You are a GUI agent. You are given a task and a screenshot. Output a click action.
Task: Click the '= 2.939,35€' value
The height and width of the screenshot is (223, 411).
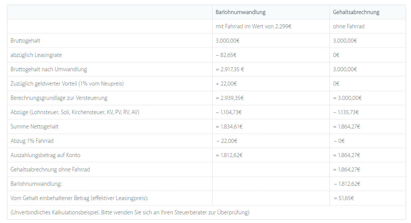tap(229, 98)
